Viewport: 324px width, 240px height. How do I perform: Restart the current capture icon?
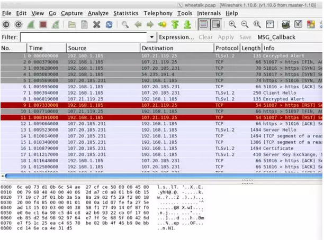tap(56, 24)
